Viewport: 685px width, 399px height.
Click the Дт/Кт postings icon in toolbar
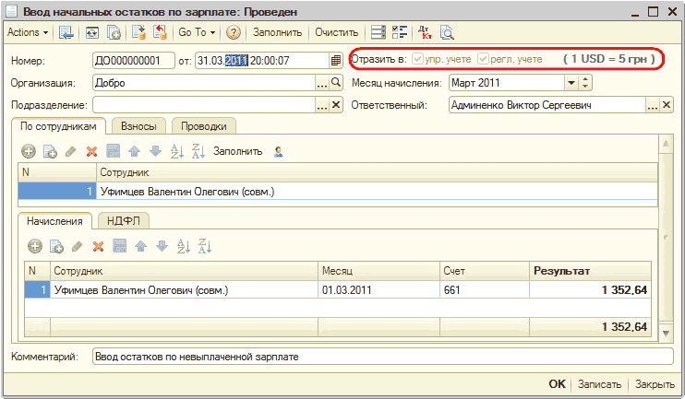pos(425,32)
